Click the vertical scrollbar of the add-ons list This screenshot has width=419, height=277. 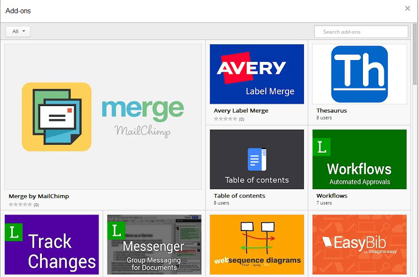pos(415,54)
